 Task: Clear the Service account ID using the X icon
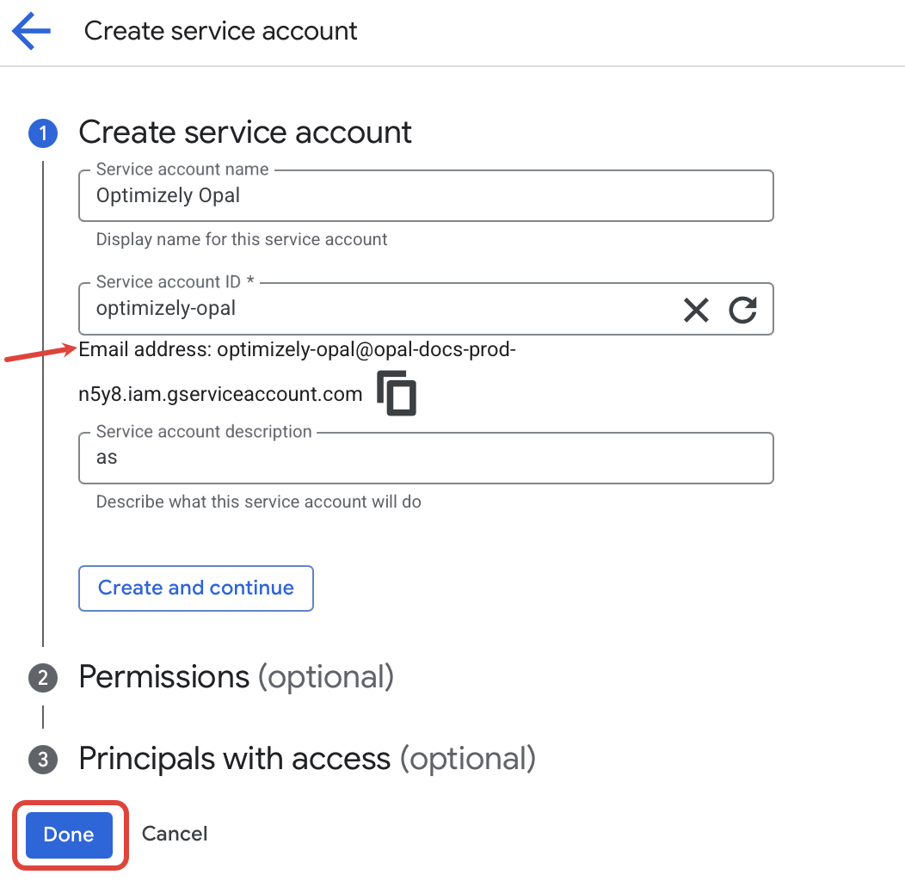[x=696, y=310]
